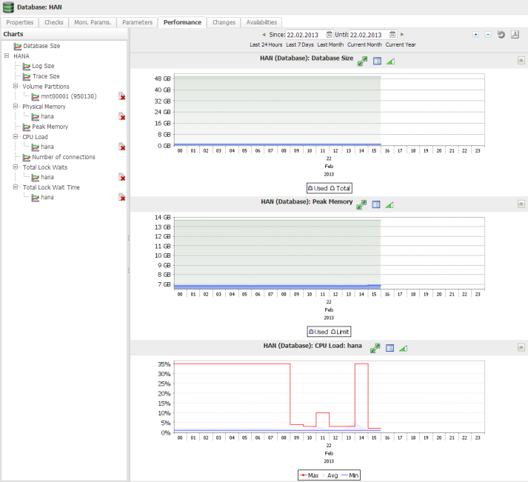Remove Total Lock Waits hana red X
528x482 pixels.
(x=122, y=178)
